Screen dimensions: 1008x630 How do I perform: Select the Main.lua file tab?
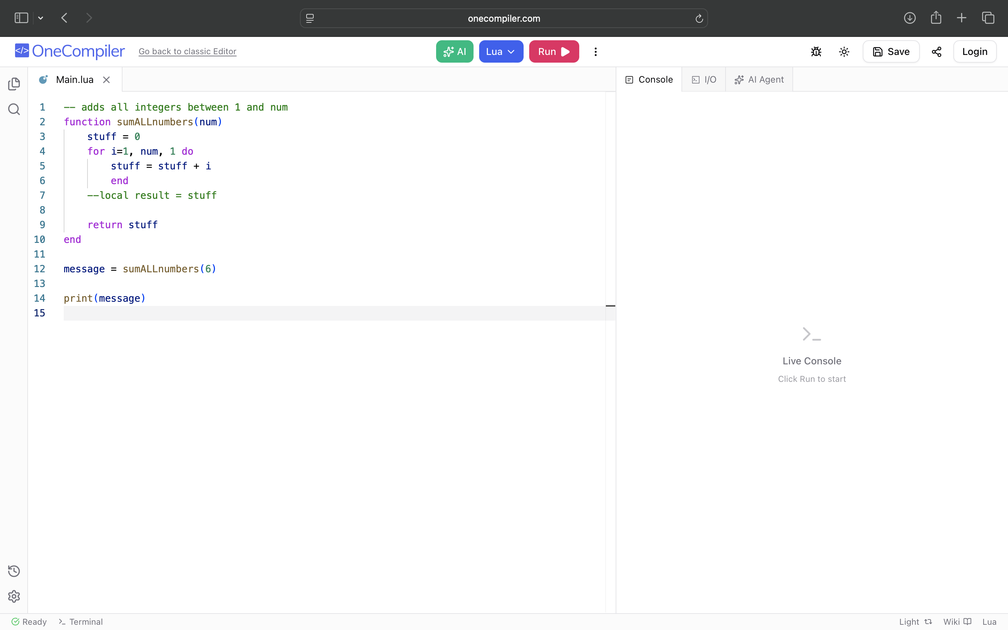click(x=75, y=79)
